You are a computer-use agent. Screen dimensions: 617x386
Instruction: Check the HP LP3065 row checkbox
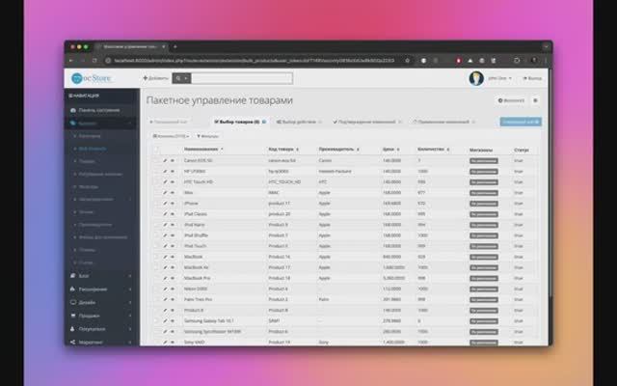[156, 172]
